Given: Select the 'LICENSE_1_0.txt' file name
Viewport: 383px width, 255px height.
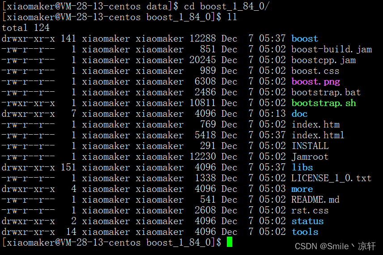Looking at the screenshot, I should [331, 178].
